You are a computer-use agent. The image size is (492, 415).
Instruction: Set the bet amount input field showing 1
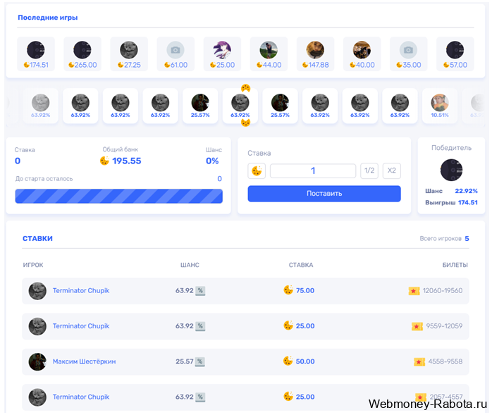tap(313, 171)
